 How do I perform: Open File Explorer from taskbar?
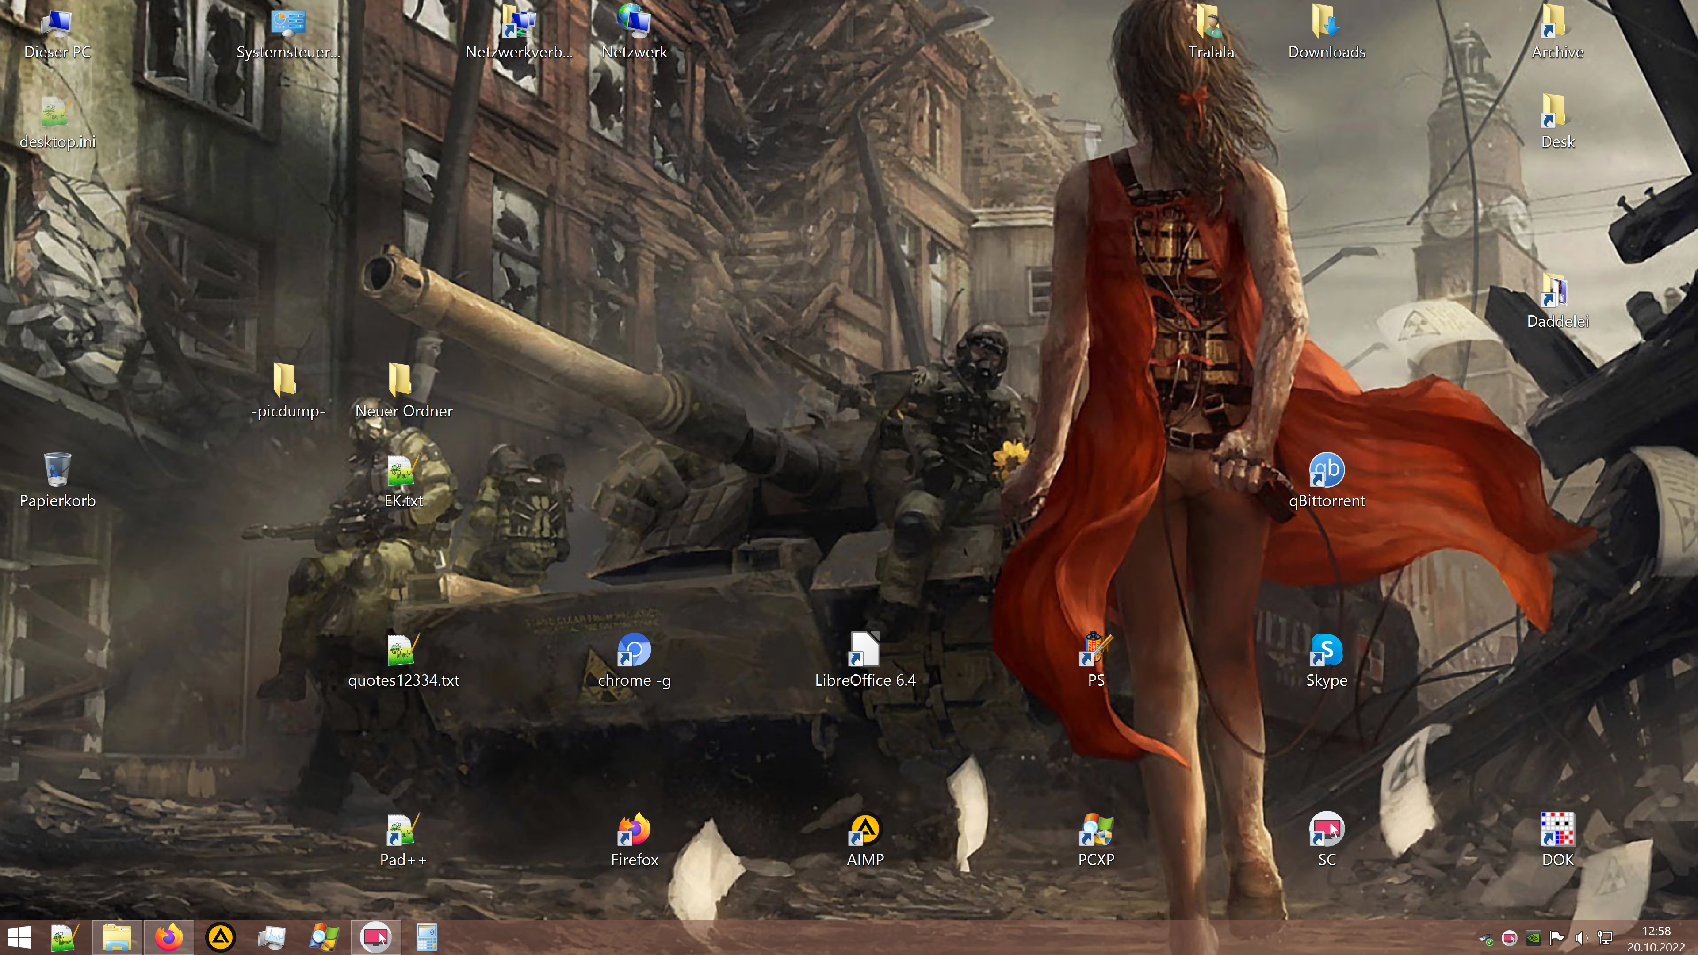117,937
